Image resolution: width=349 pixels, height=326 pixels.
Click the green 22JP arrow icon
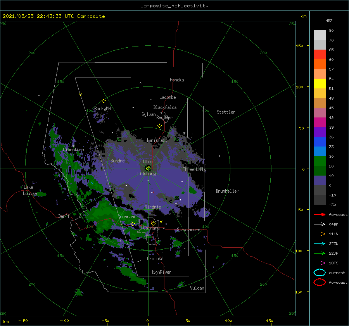(320, 253)
